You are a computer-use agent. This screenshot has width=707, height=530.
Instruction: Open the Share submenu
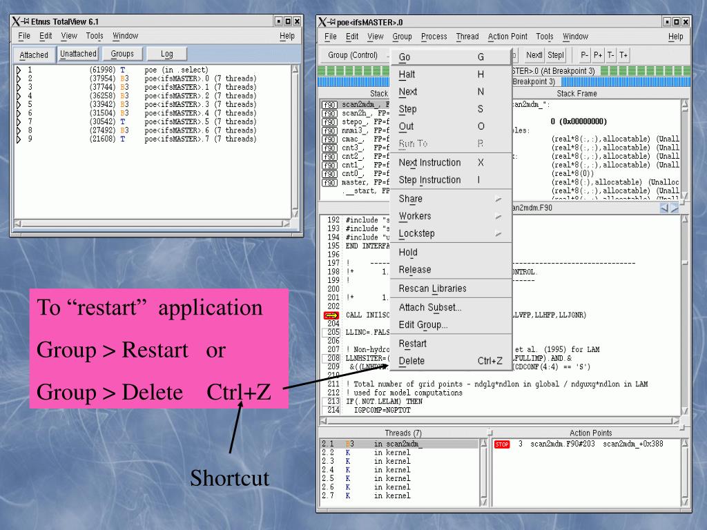450,199
